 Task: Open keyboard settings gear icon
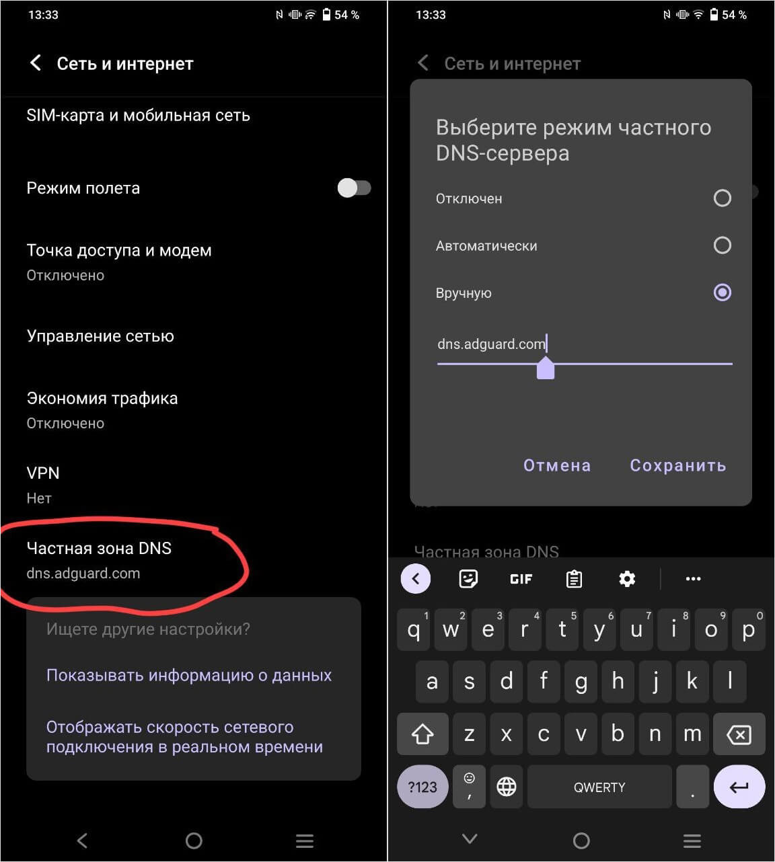point(627,579)
